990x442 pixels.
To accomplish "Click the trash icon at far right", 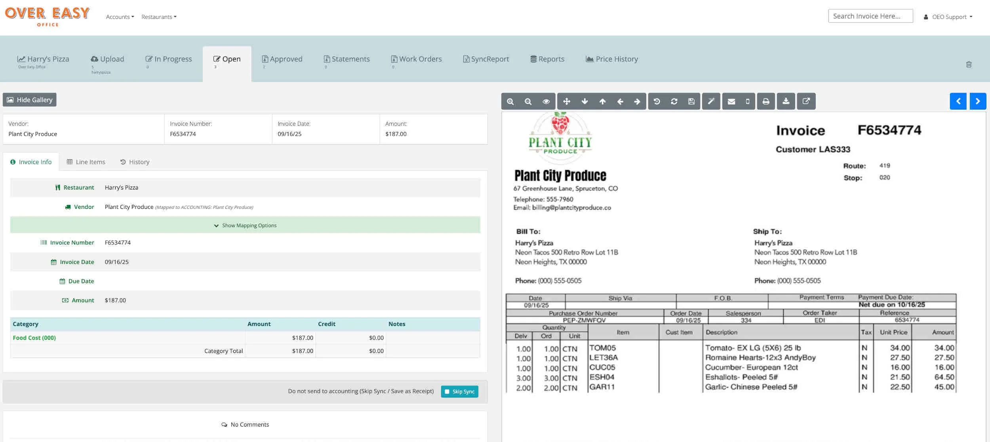I will [x=969, y=64].
